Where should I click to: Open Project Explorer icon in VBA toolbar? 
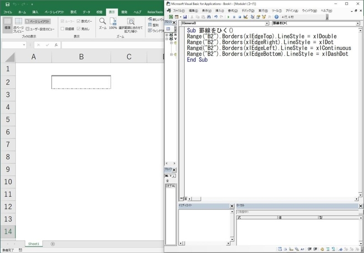tap(253, 17)
